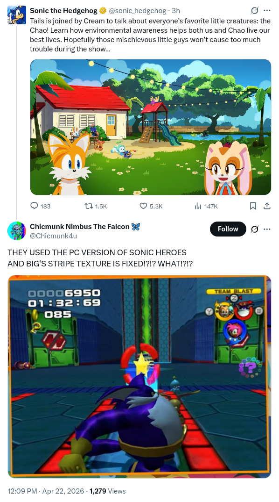Screen dimensions: 279x502
Task: Click Grok icon on Sonic's post
Action: pos(254,11)
